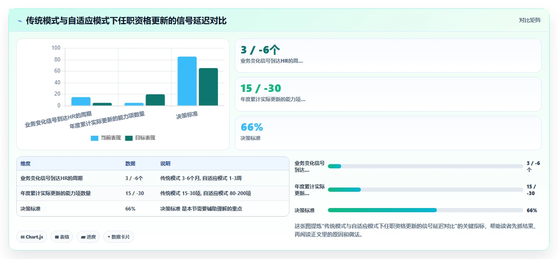558x259 pixels.
Task: Click description 决策标准 是本节需要辅助理解的重点
Action: [201, 208]
